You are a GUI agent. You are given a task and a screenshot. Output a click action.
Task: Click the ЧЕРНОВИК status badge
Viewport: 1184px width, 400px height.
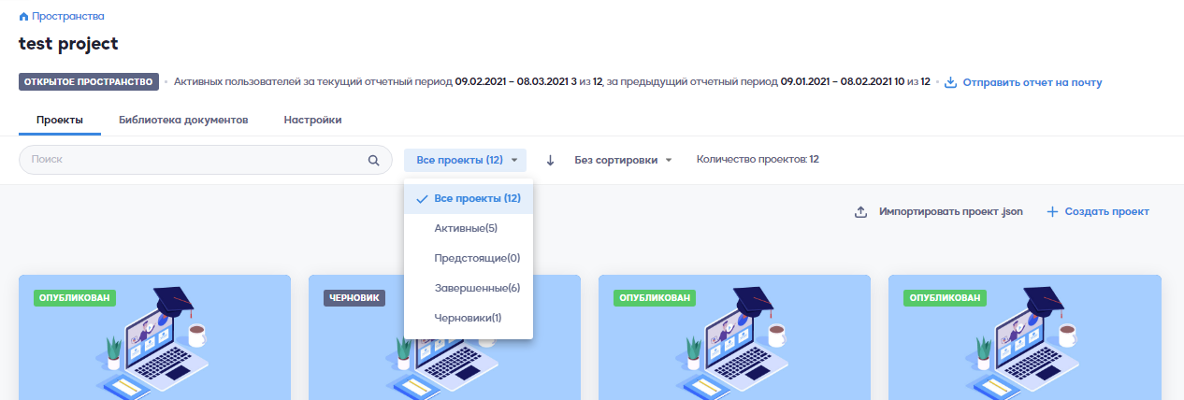pos(354,298)
